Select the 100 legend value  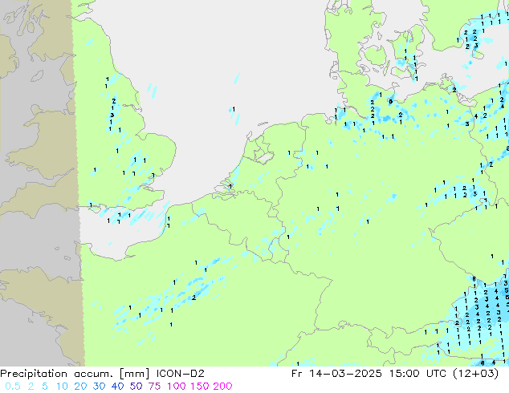pos(177,387)
